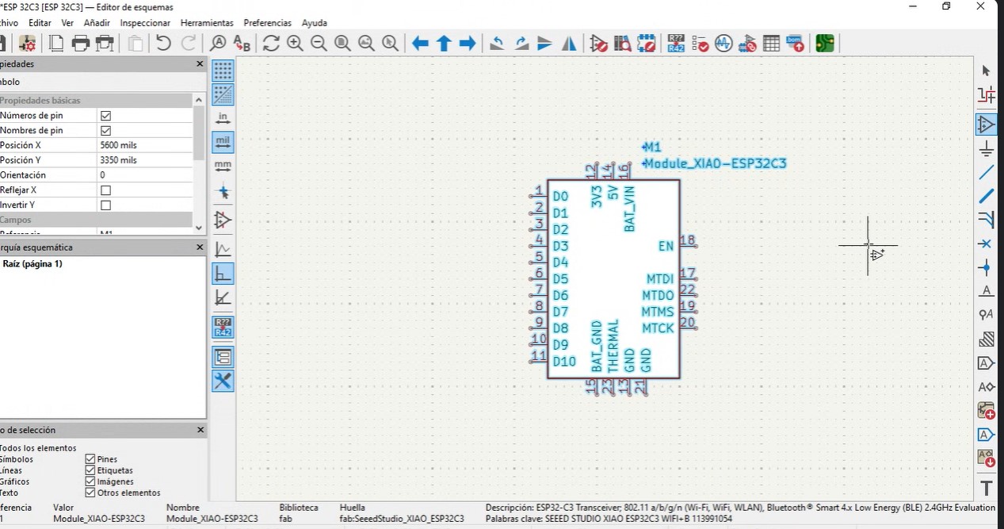Open the simulator icon
Viewport: 1004px width, 529px height.
pos(723,44)
